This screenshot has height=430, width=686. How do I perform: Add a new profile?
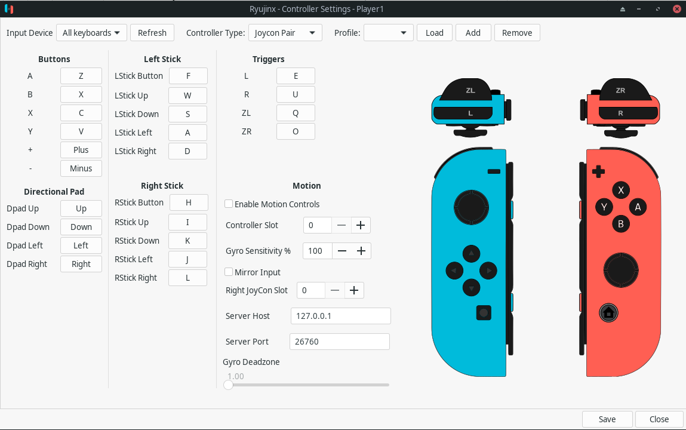(x=473, y=33)
